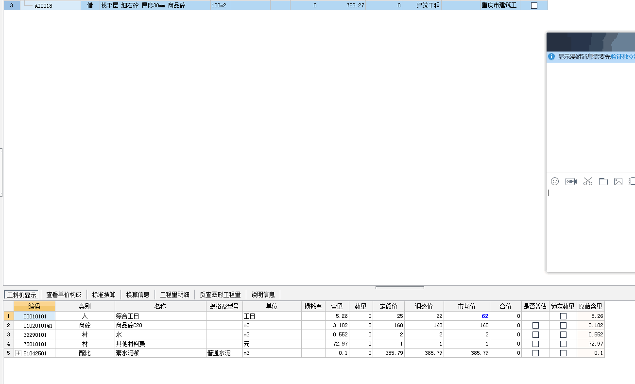
Task: Select row number 3 header in top grid
Action: [12, 6]
